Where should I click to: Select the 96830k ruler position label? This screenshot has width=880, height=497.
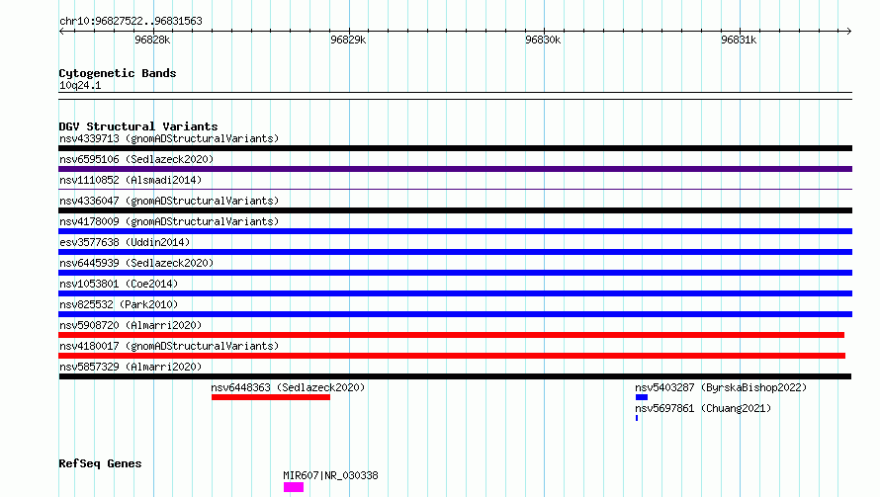tap(543, 40)
